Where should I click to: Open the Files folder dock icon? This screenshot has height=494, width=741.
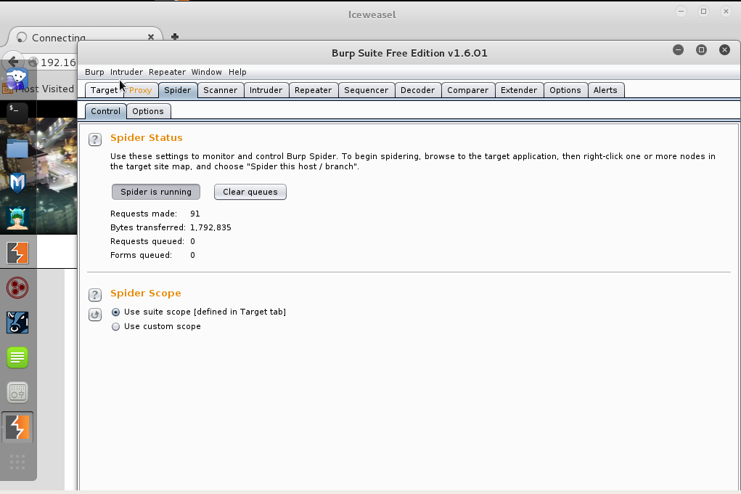click(17, 148)
